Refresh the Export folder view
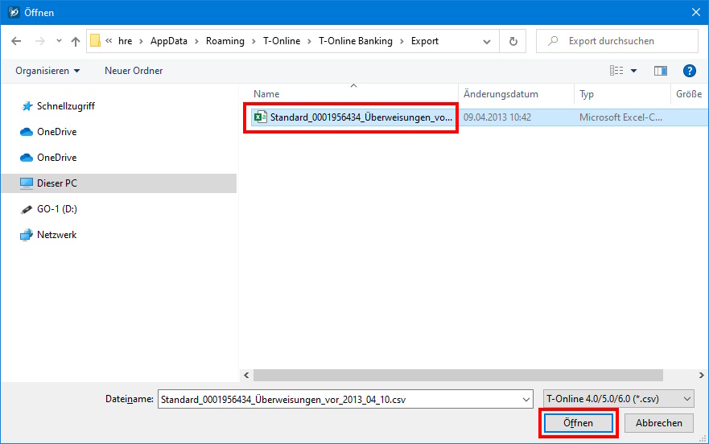The height and width of the screenshot is (444, 709). click(513, 41)
